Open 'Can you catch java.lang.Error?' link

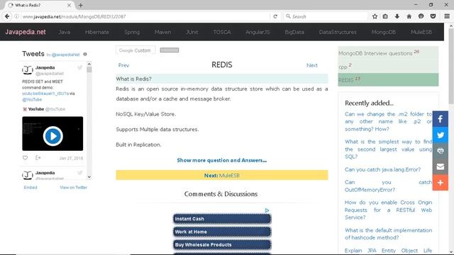[x=383, y=169]
